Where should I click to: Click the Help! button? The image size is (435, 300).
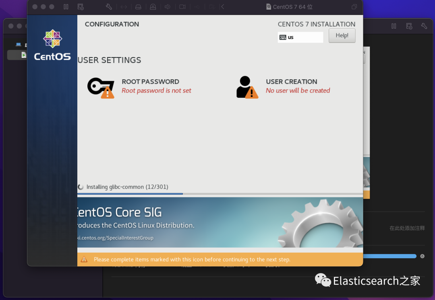coord(342,35)
